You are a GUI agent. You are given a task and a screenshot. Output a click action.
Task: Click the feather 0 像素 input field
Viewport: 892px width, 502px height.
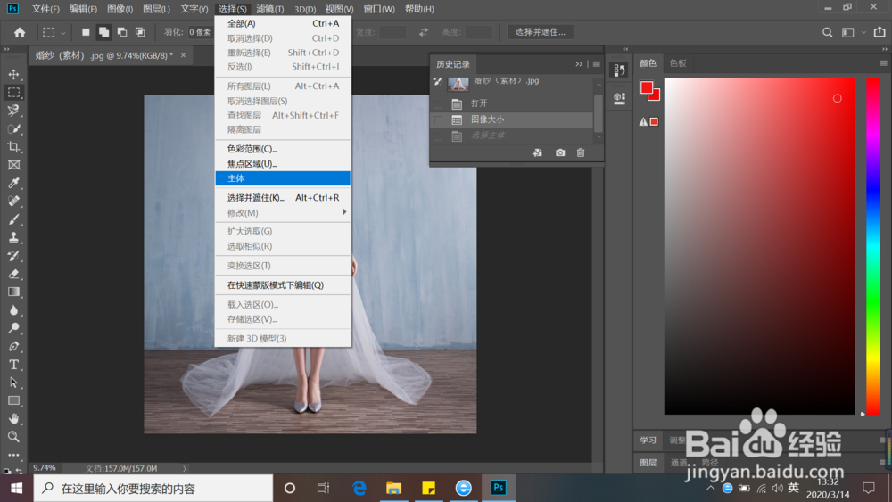click(200, 32)
